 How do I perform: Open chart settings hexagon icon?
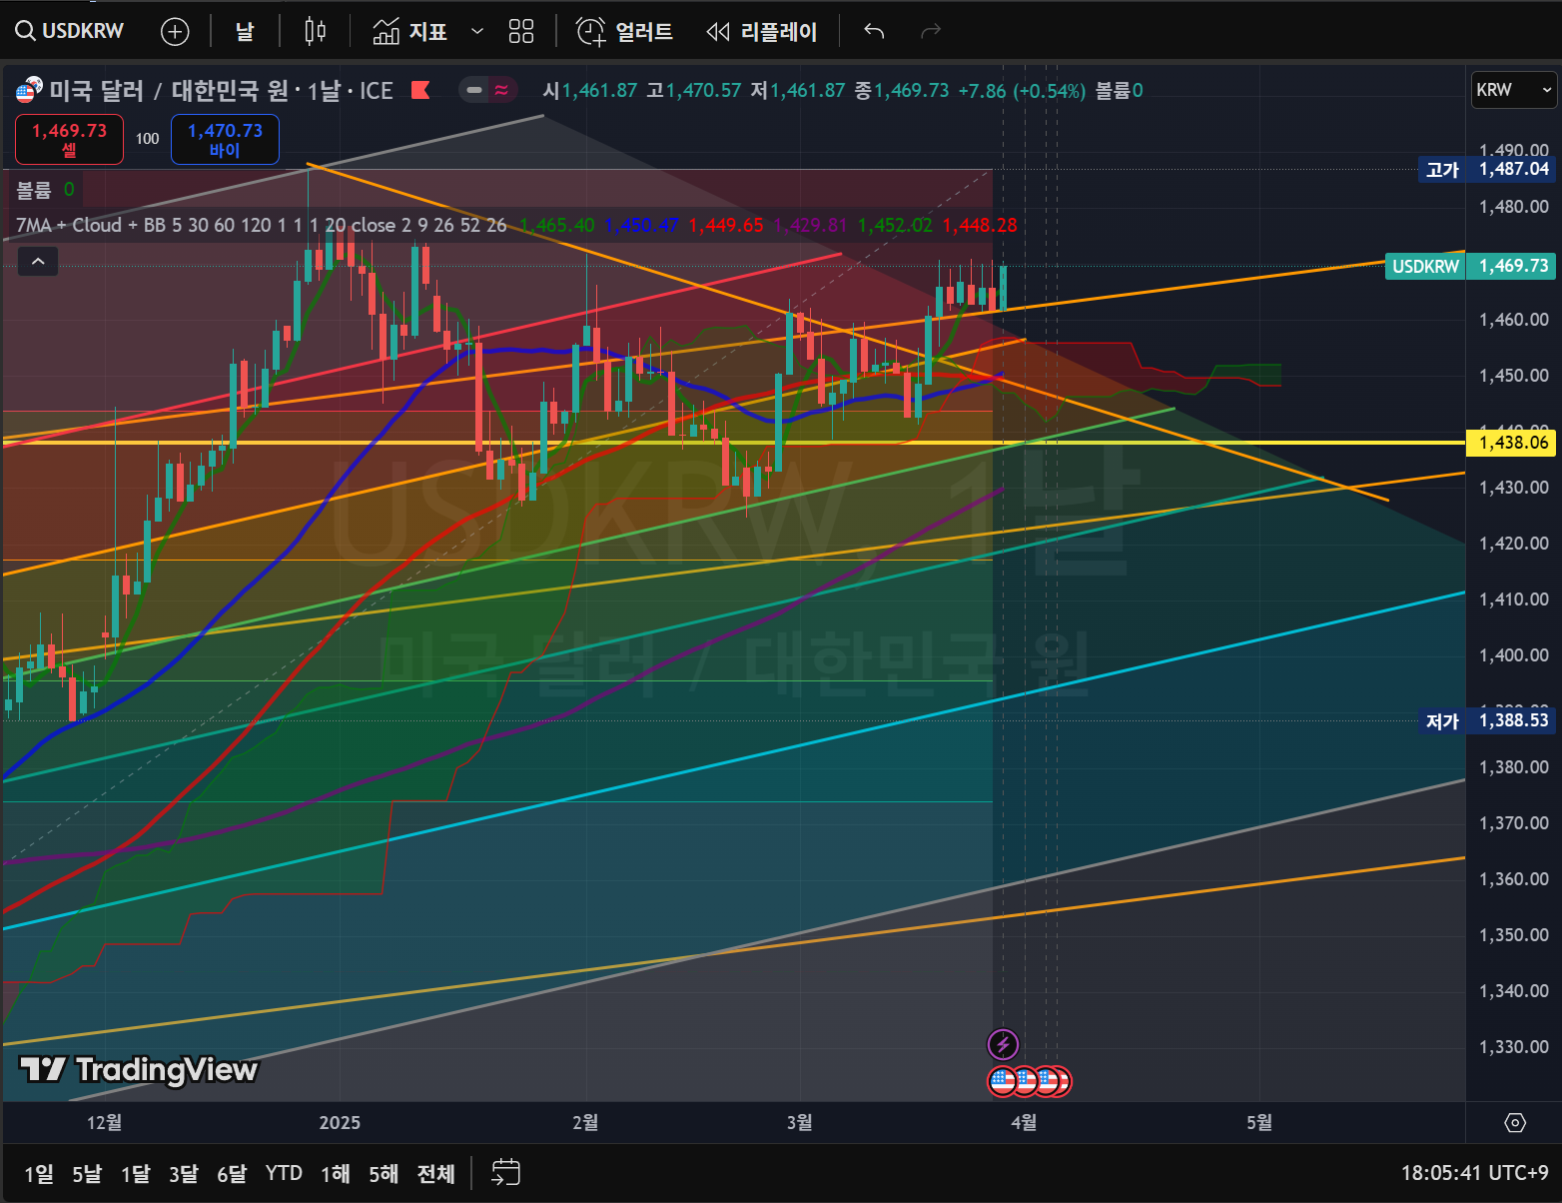(1515, 1122)
